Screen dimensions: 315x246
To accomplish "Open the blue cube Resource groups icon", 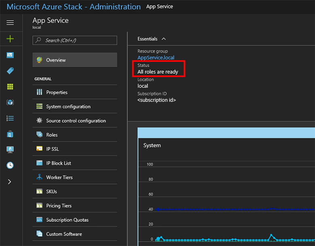I will coord(10,103).
